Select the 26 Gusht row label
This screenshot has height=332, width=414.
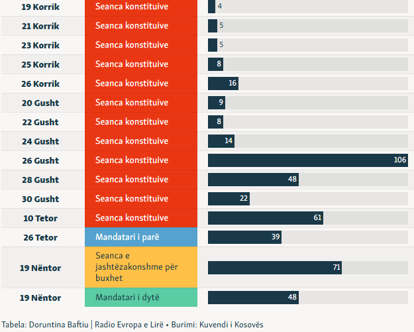click(41, 160)
